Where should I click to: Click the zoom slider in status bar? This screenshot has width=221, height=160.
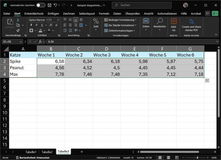click(x=198, y=158)
